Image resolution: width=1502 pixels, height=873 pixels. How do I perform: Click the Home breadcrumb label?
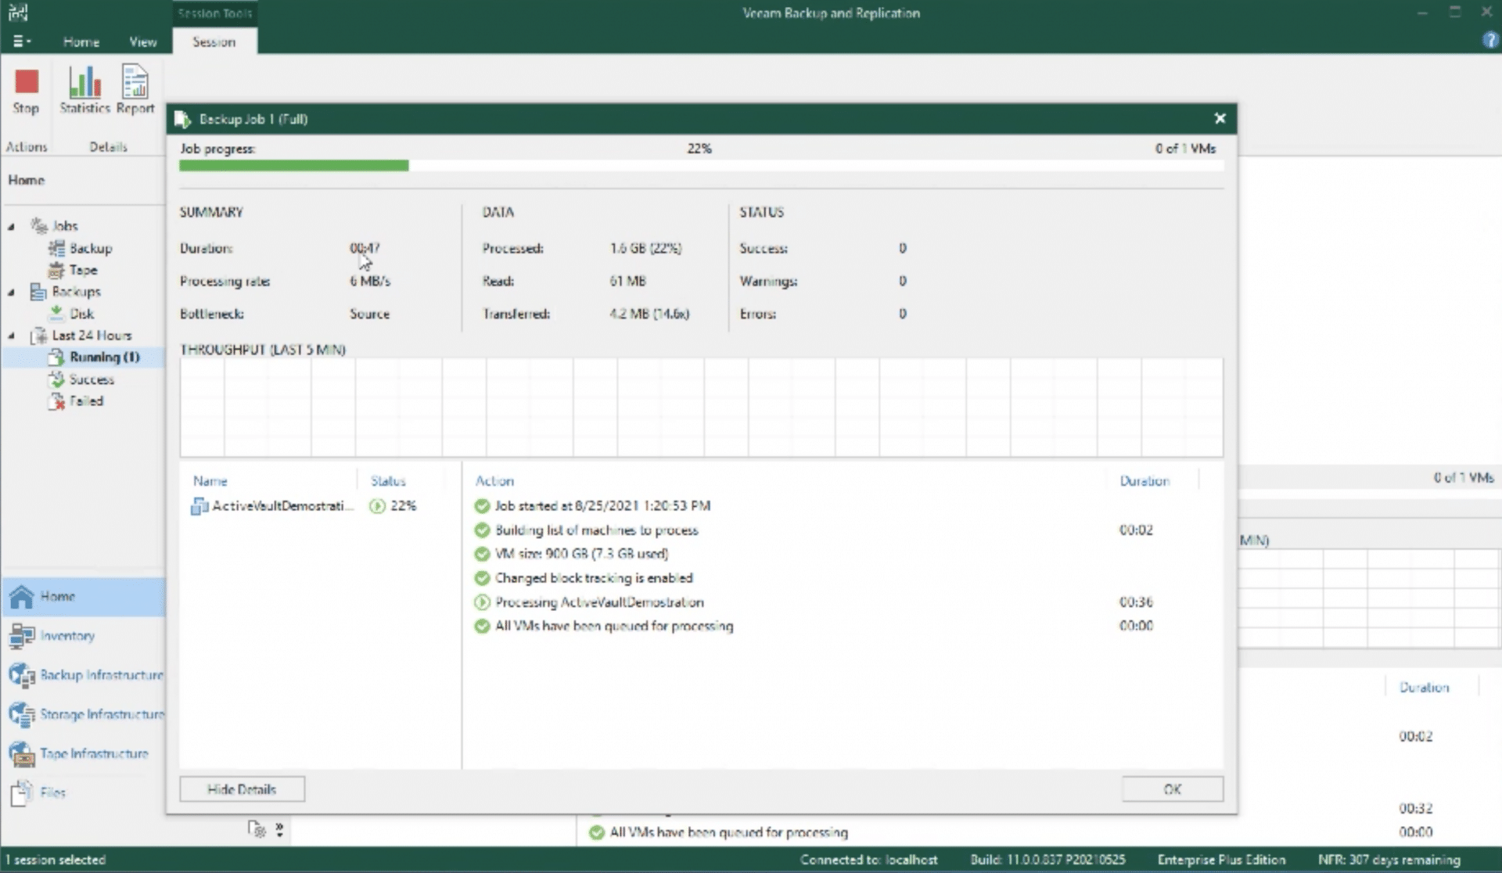pyautogui.click(x=27, y=180)
